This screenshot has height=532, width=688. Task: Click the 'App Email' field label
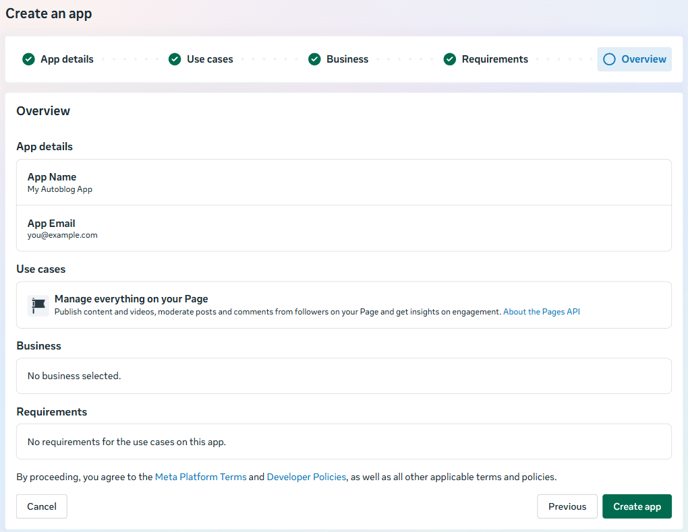pyautogui.click(x=51, y=224)
